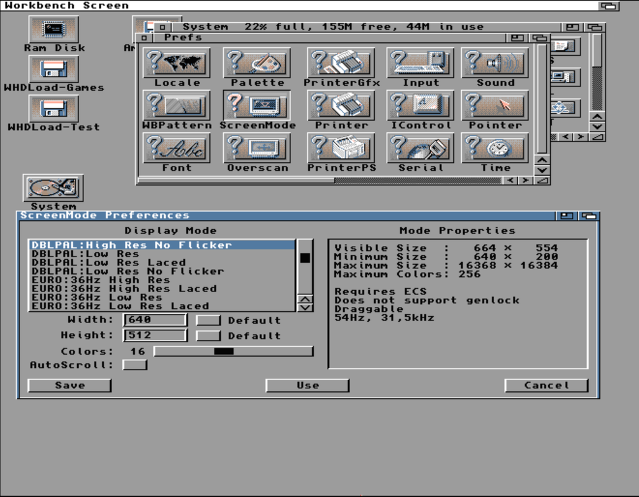Image resolution: width=639 pixels, height=497 pixels.
Task: Select EURO:36Hz Low Res mode
Action: click(x=162, y=298)
